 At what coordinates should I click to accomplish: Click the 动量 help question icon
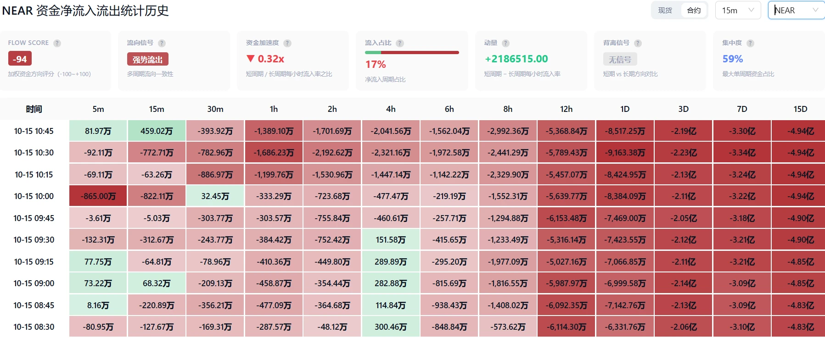tap(505, 43)
